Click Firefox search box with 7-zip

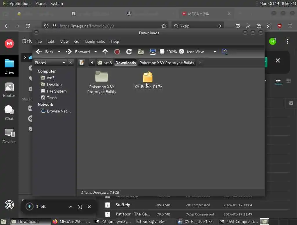(x=198, y=26)
